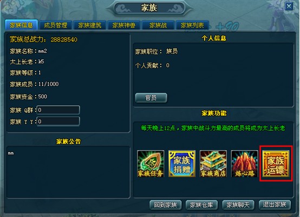Switch to the 成员管理 tab
300x217 pixels.
[x=55, y=25]
